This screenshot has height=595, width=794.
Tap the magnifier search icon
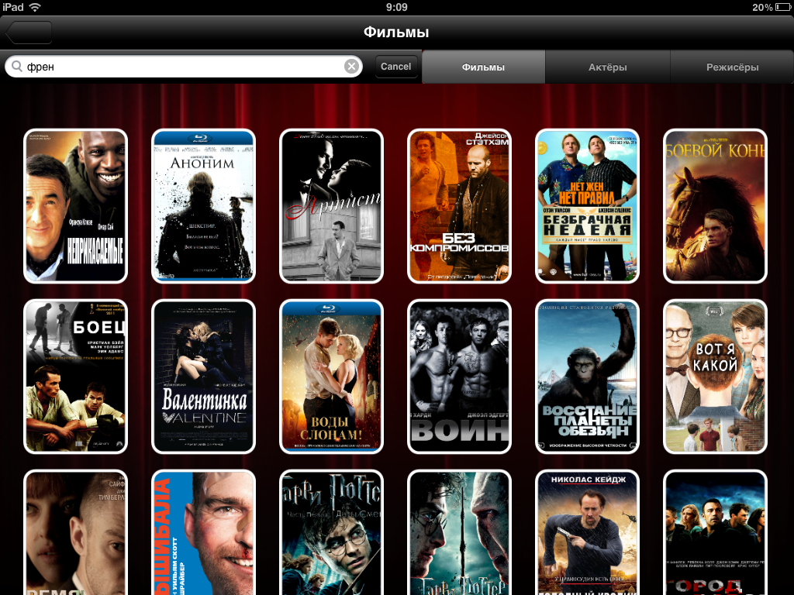17,67
